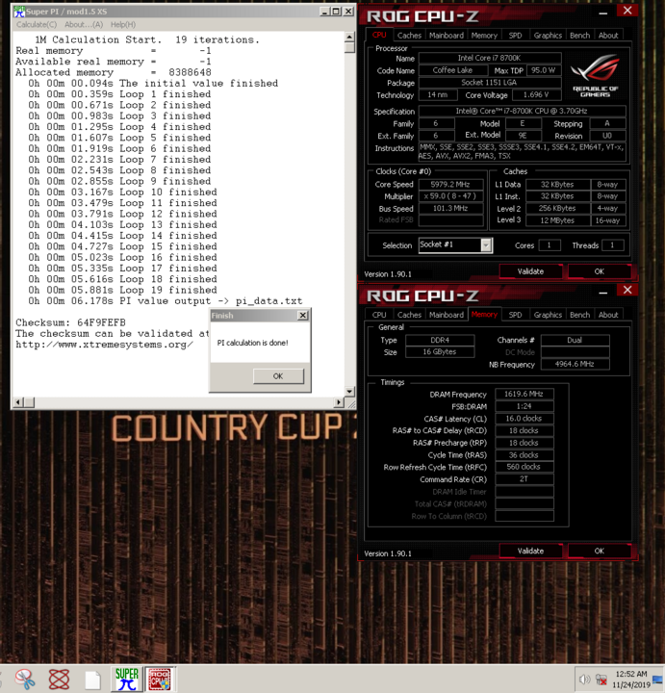Click the Super PI scroll left arrow
This screenshot has height=693, width=665.
click(18, 402)
